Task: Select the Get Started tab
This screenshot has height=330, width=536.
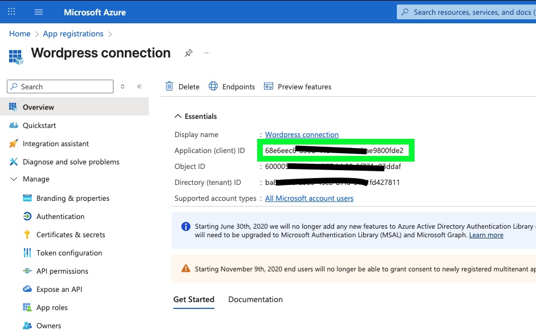Action: pyautogui.click(x=194, y=299)
